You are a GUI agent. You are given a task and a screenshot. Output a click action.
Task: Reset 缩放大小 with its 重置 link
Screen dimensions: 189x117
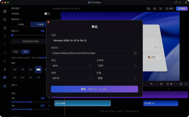pyautogui.click(x=43, y=31)
